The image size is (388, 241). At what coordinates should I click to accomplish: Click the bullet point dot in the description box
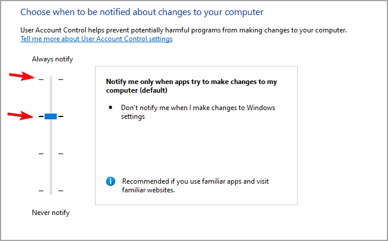point(111,108)
